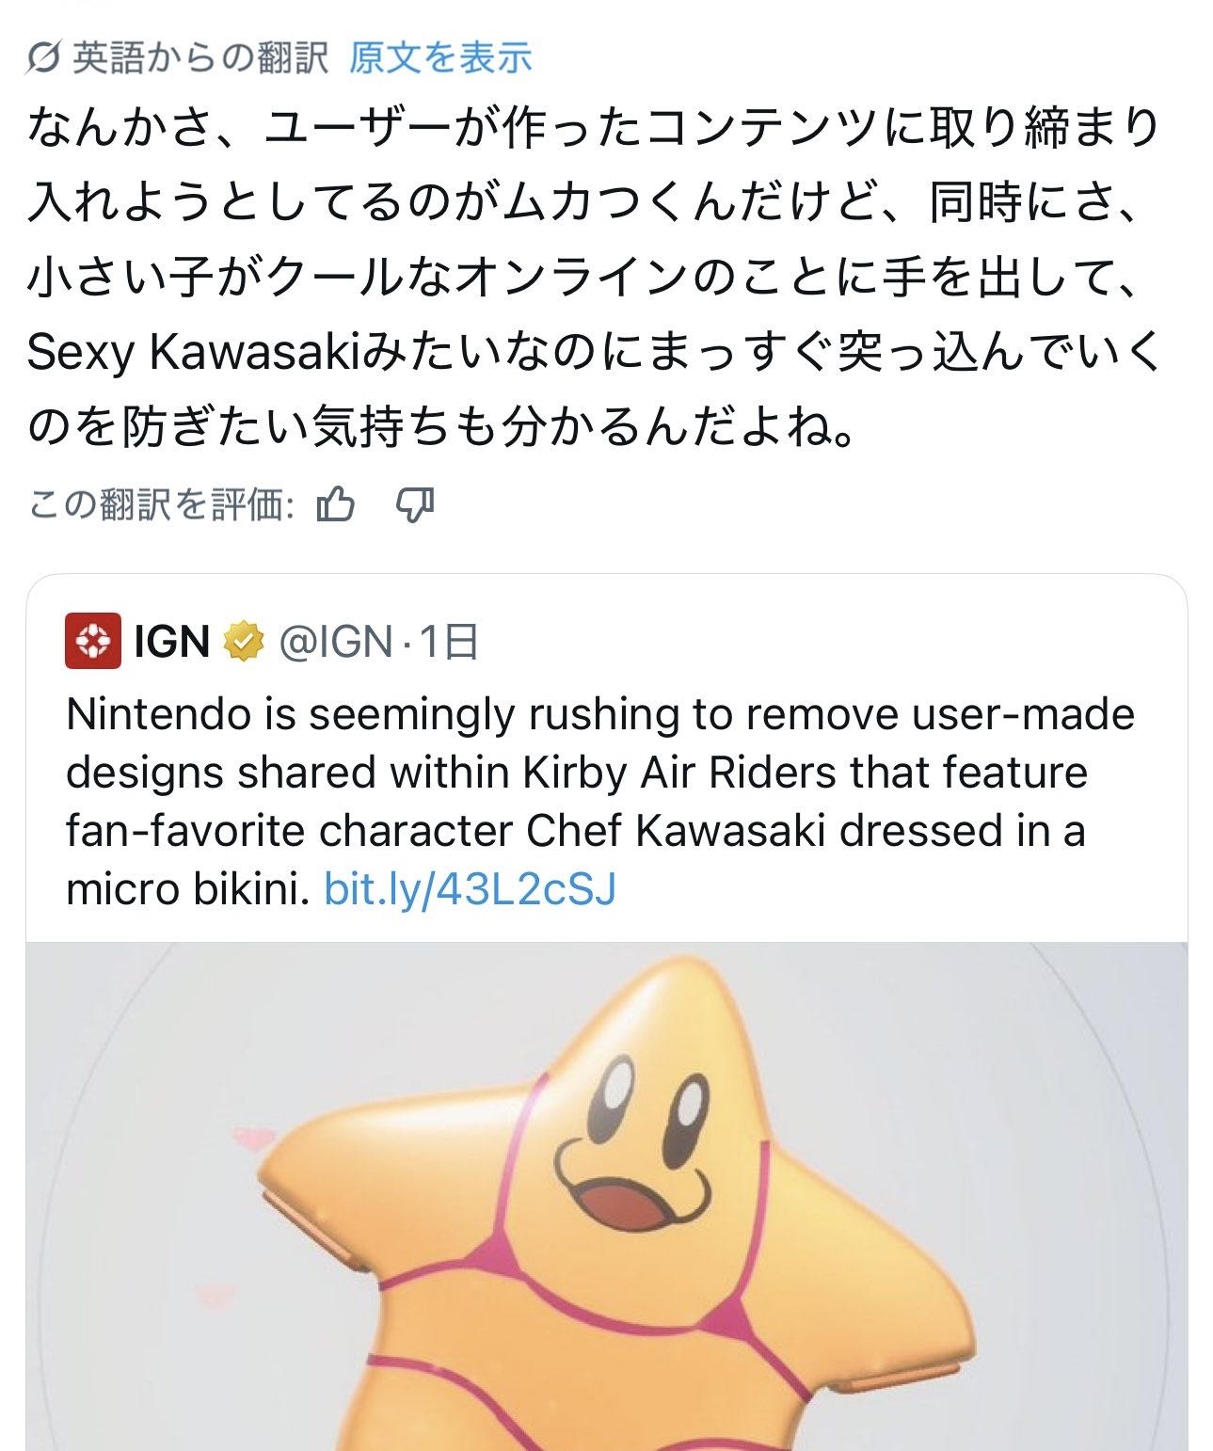Tap the thumbs-down translation rating icon
1213x1451 pixels.
414,505
